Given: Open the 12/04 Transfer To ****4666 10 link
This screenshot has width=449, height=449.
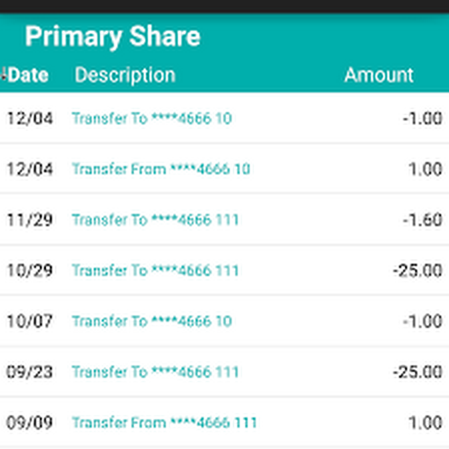Looking at the screenshot, I should 152,119.
